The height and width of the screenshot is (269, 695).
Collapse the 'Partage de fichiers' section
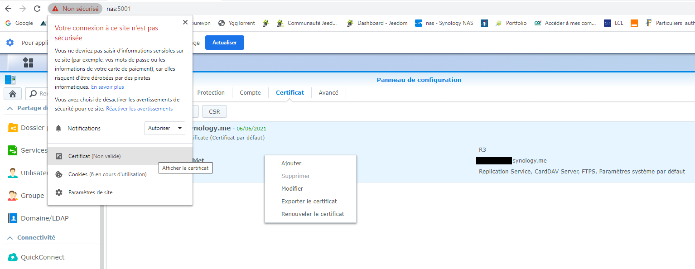[x=10, y=108]
